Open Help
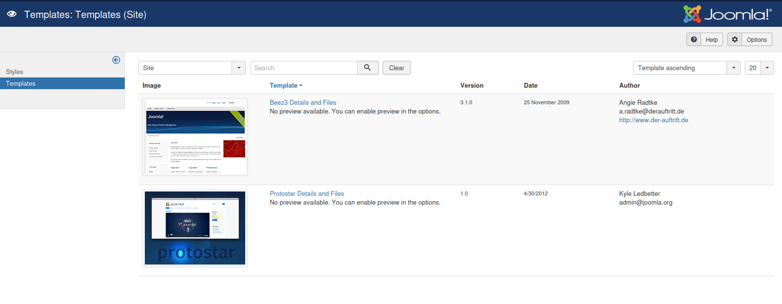This screenshot has width=782, height=304. point(704,39)
